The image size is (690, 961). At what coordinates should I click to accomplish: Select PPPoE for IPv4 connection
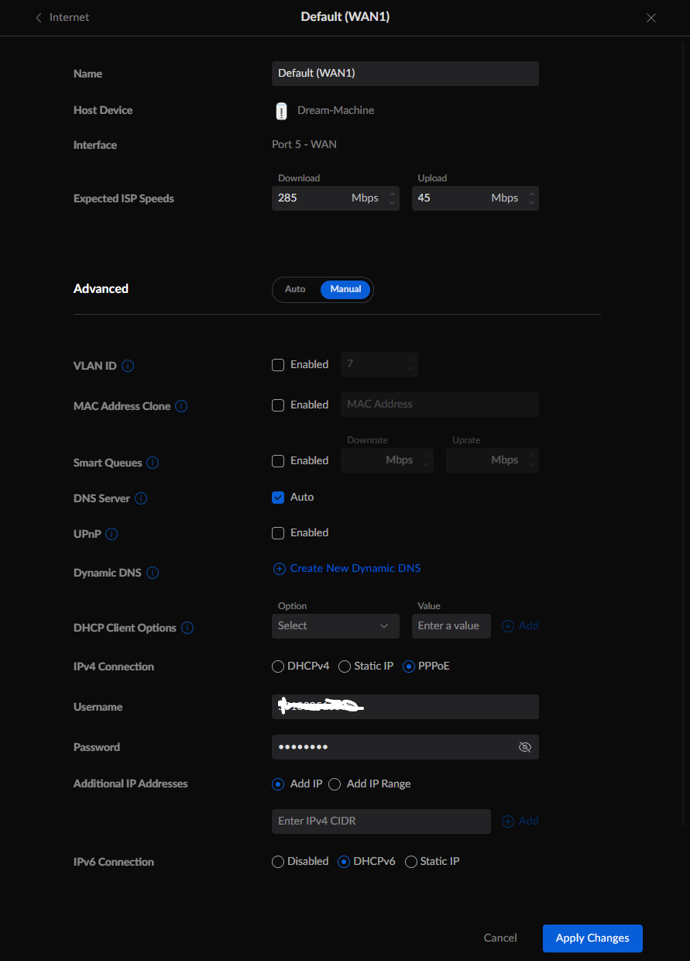pyautogui.click(x=409, y=666)
